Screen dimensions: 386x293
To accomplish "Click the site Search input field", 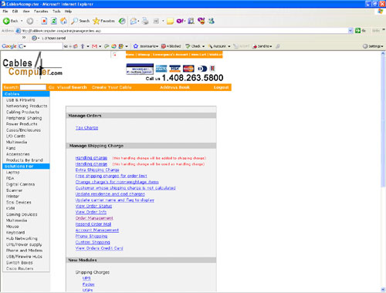I will tap(33, 87).
